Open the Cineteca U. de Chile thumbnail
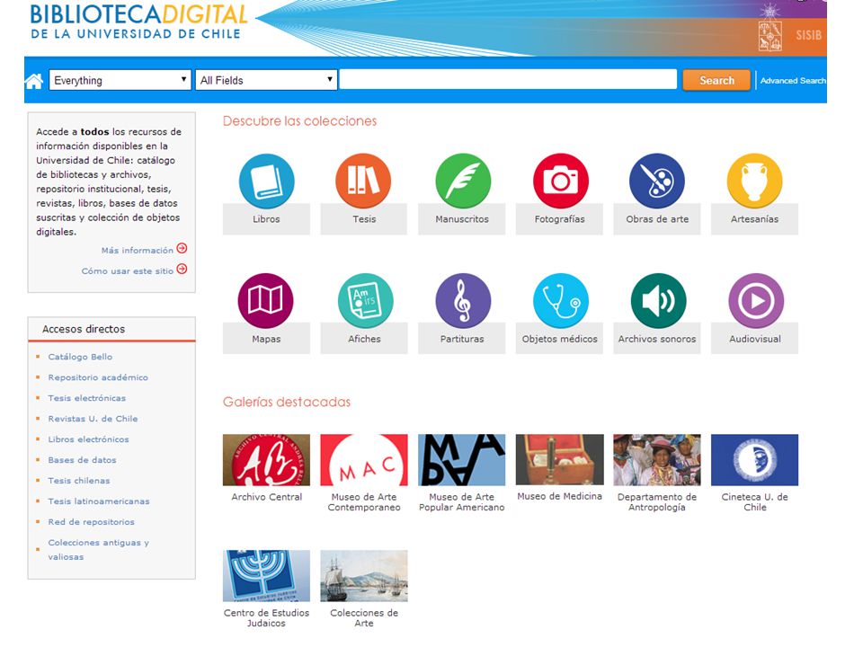The height and width of the screenshot is (647, 863). (754, 460)
